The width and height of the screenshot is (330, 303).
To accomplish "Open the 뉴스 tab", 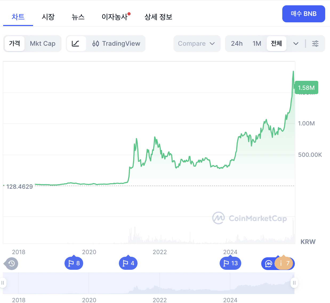I will 78,17.
